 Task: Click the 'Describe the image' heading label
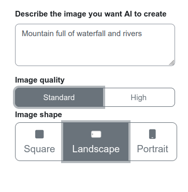(91, 14)
